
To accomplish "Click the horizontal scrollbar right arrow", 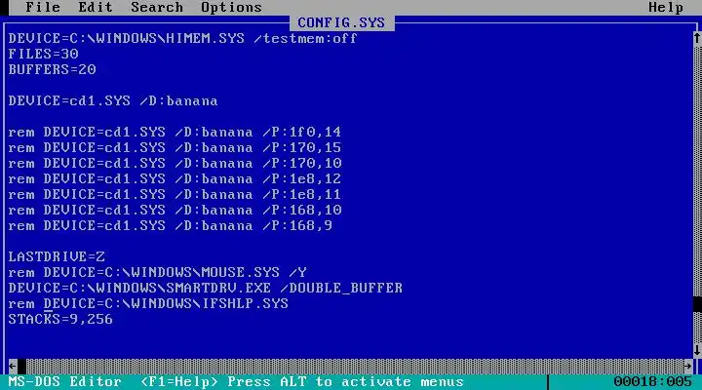I will pos(688,367).
